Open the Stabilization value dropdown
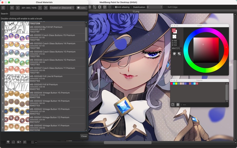The height and width of the screenshot is (148, 237). (x=154, y=7)
